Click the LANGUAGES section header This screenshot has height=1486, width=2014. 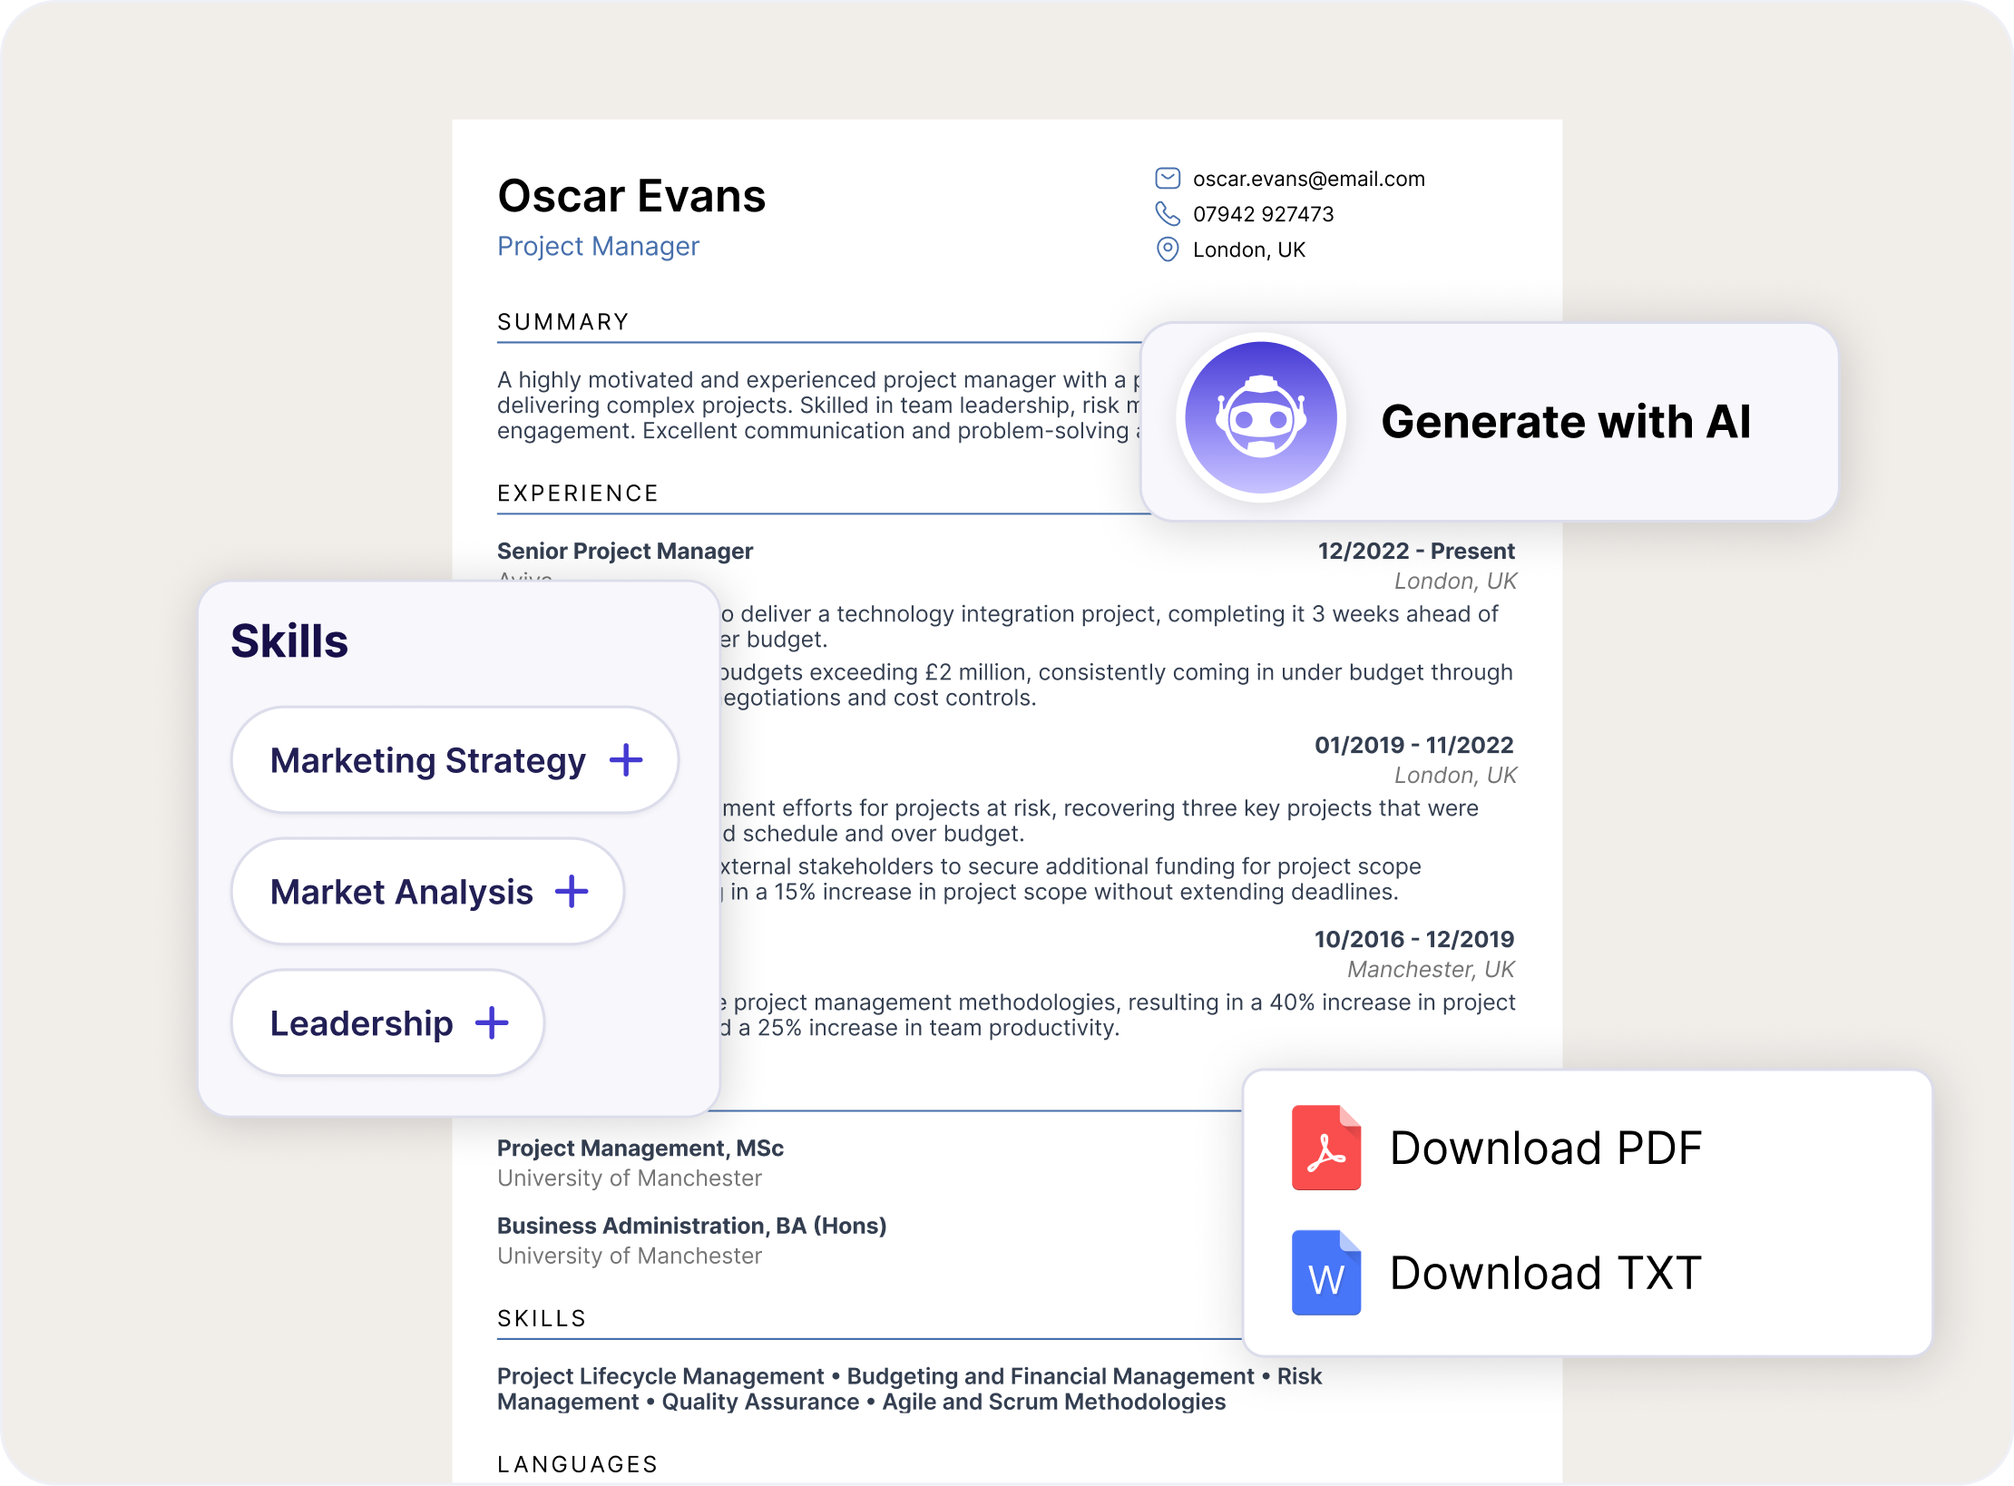(577, 1463)
